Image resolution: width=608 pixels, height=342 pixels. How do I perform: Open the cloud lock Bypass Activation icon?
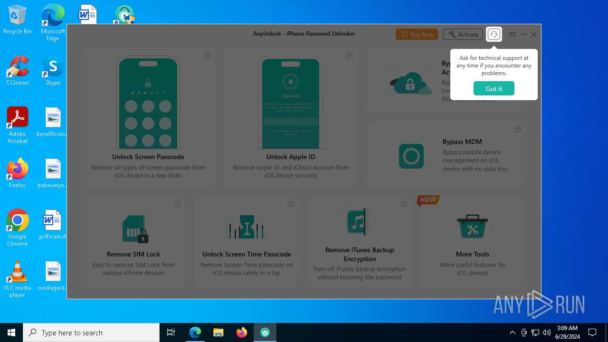click(409, 82)
